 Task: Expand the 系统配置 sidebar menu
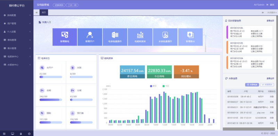click(17, 15)
